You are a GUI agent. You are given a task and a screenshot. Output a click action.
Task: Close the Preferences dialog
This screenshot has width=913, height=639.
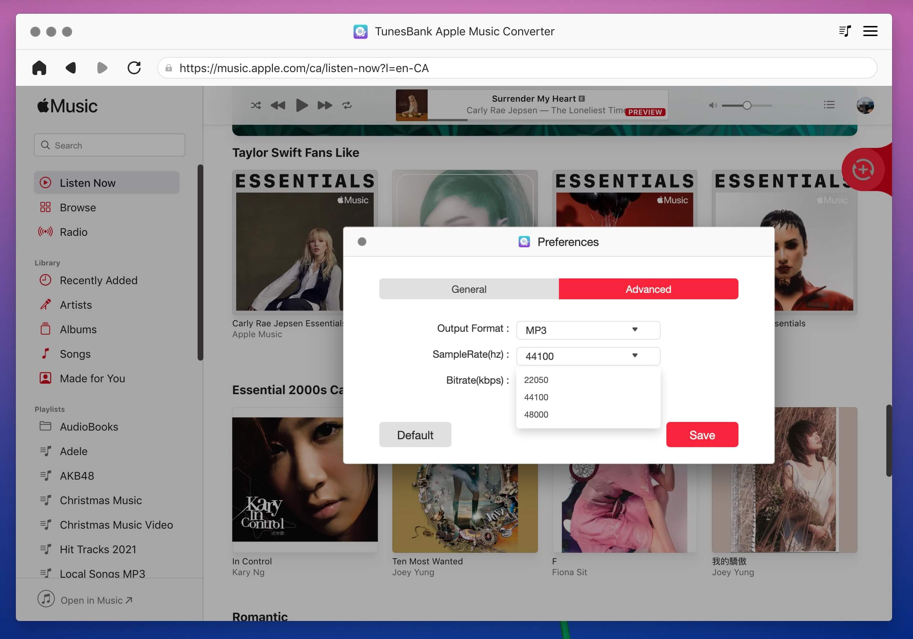pyautogui.click(x=362, y=242)
